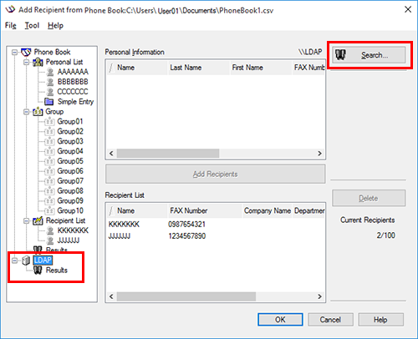Open the Tool menu
Image resolution: width=418 pixels, height=339 pixels.
(32, 25)
